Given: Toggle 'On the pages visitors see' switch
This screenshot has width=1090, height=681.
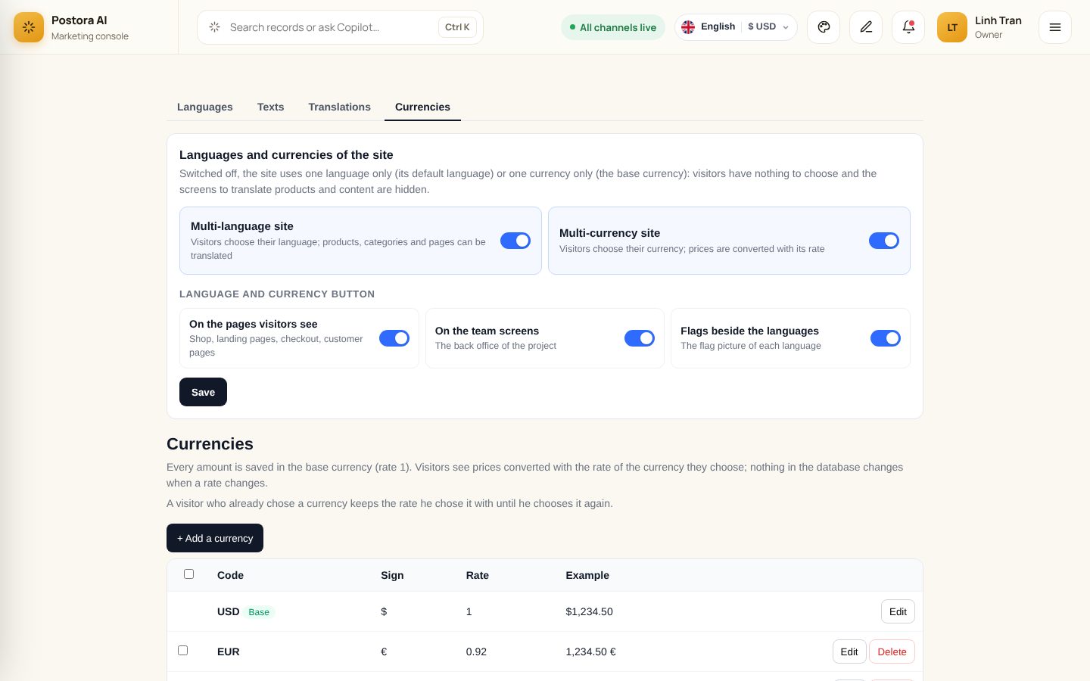Looking at the screenshot, I should coord(394,338).
